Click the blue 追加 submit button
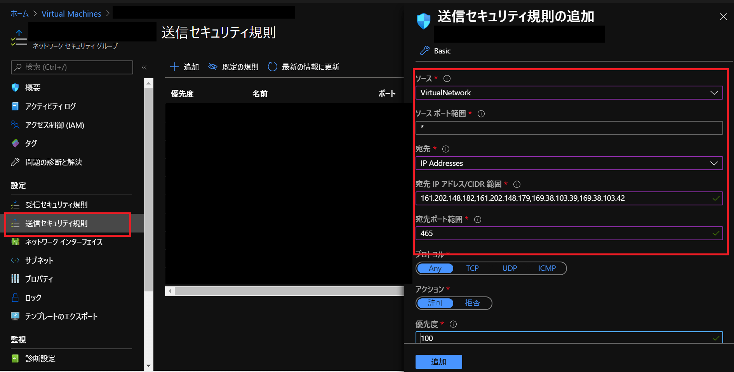Screen dimensions: 734x372 coord(439,362)
